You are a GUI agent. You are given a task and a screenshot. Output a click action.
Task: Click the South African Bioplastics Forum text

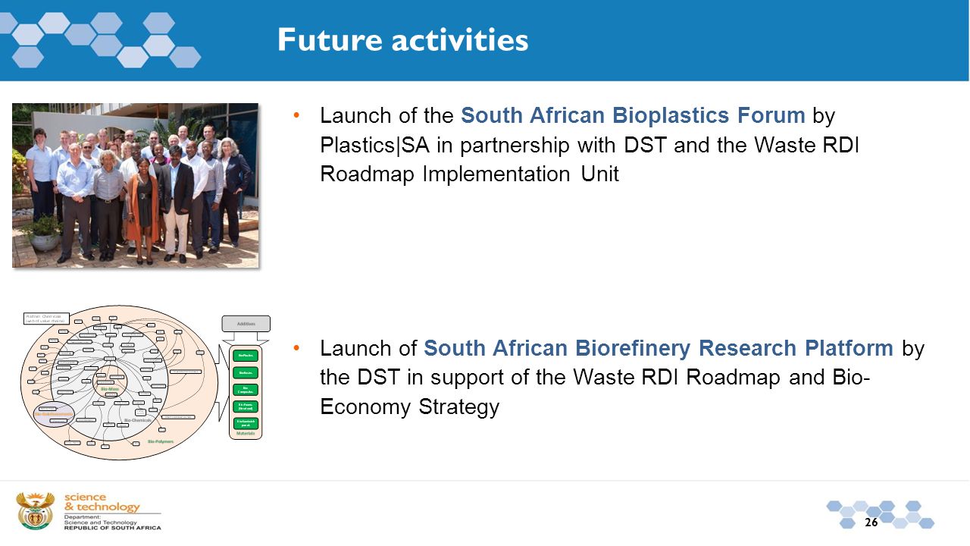(x=633, y=115)
